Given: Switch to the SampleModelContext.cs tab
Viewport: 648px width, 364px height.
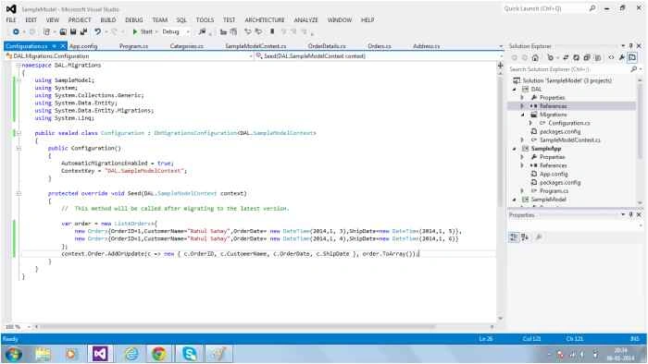Looking at the screenshot, I should 255,46.
